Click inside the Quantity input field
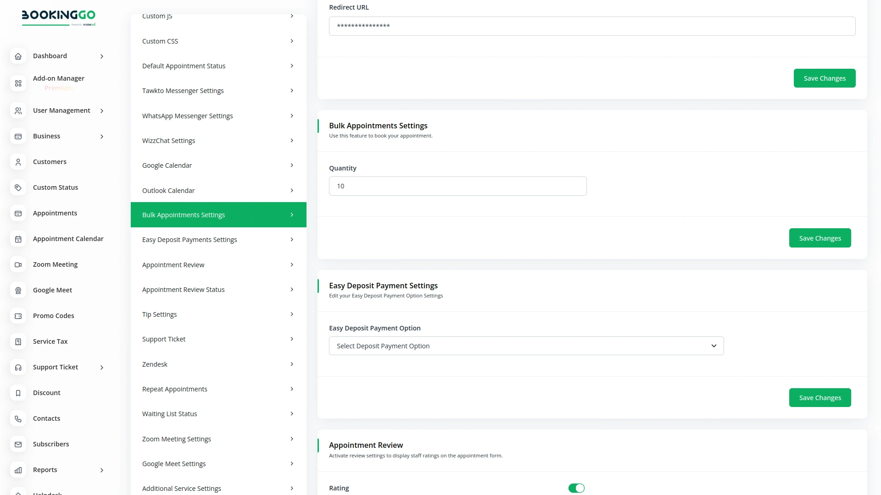This screenshot has width=881, height=495. tap(457, 186)
